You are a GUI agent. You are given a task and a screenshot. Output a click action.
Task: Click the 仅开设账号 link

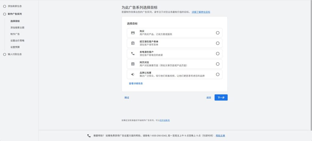click(x=165, y=120)
